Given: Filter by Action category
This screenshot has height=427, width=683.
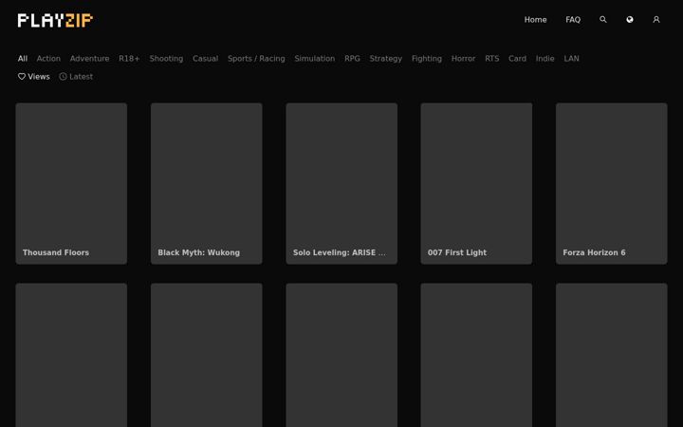Looking at the screenshot, I should coord(48,59).
